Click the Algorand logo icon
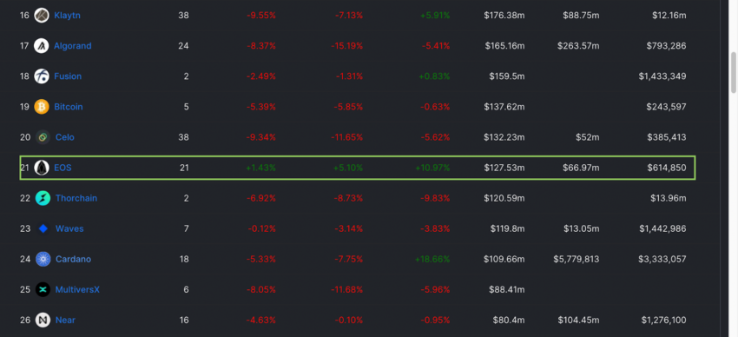The image size is (738, 337). [42, 46]
